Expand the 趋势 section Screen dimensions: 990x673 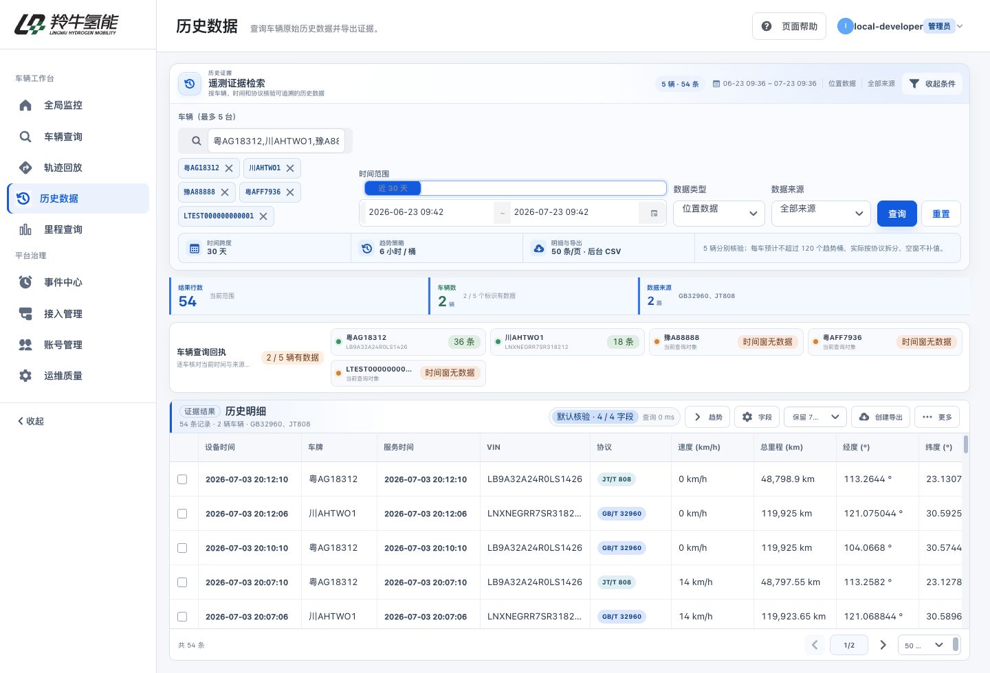click(x=708, y=417)
